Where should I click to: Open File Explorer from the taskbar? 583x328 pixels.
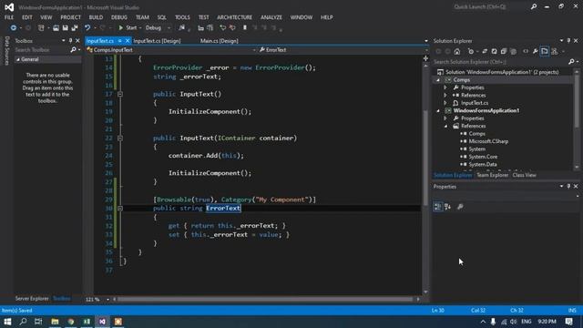[x=55, y=322]
